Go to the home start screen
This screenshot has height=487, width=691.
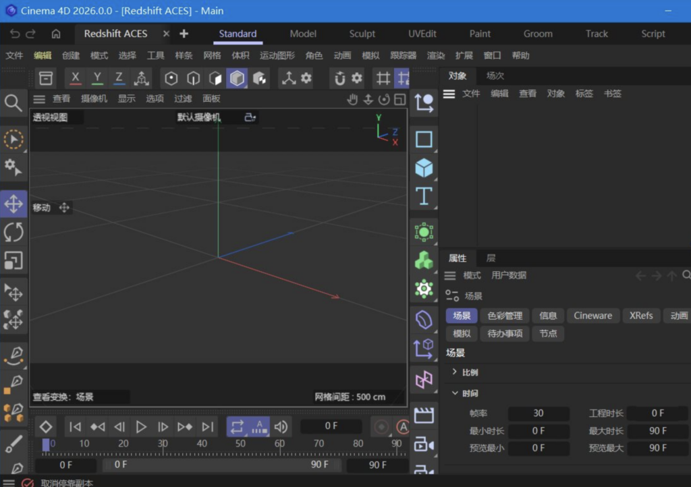[56, 34]
